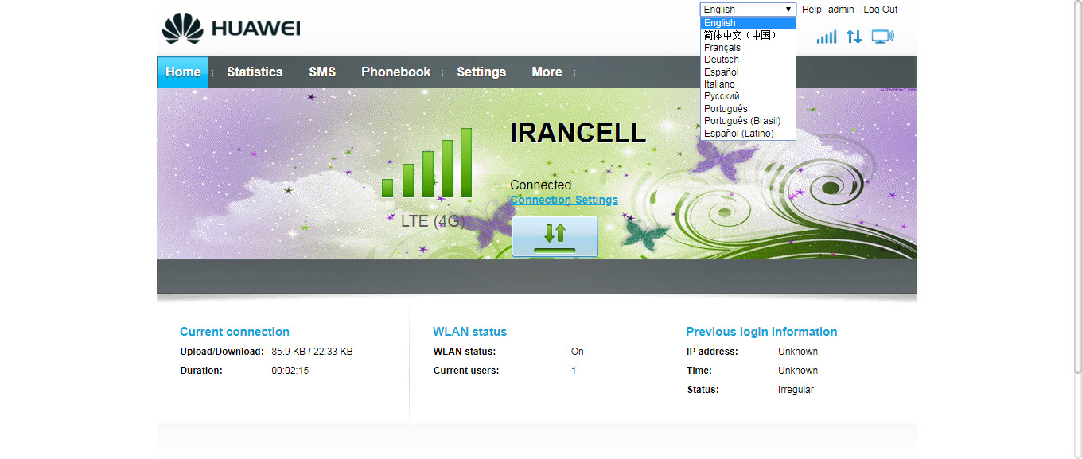1082x459 pixels.
Task: Go to the Home tab
Action: tap(183, 72)
